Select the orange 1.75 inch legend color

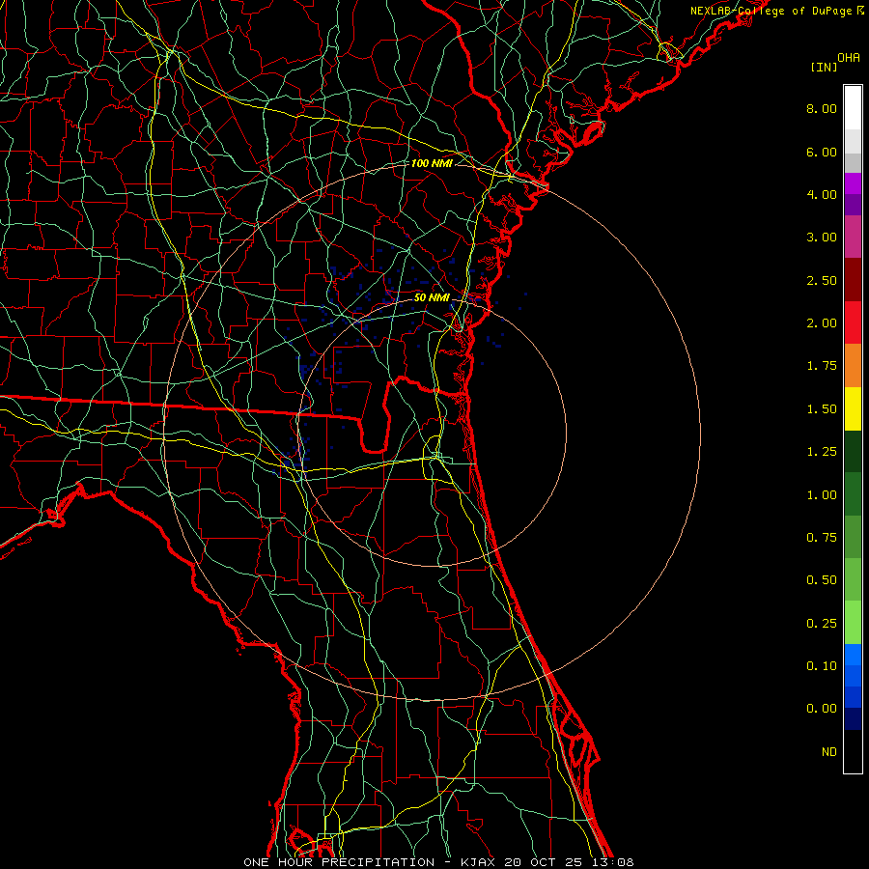[853, 365]
